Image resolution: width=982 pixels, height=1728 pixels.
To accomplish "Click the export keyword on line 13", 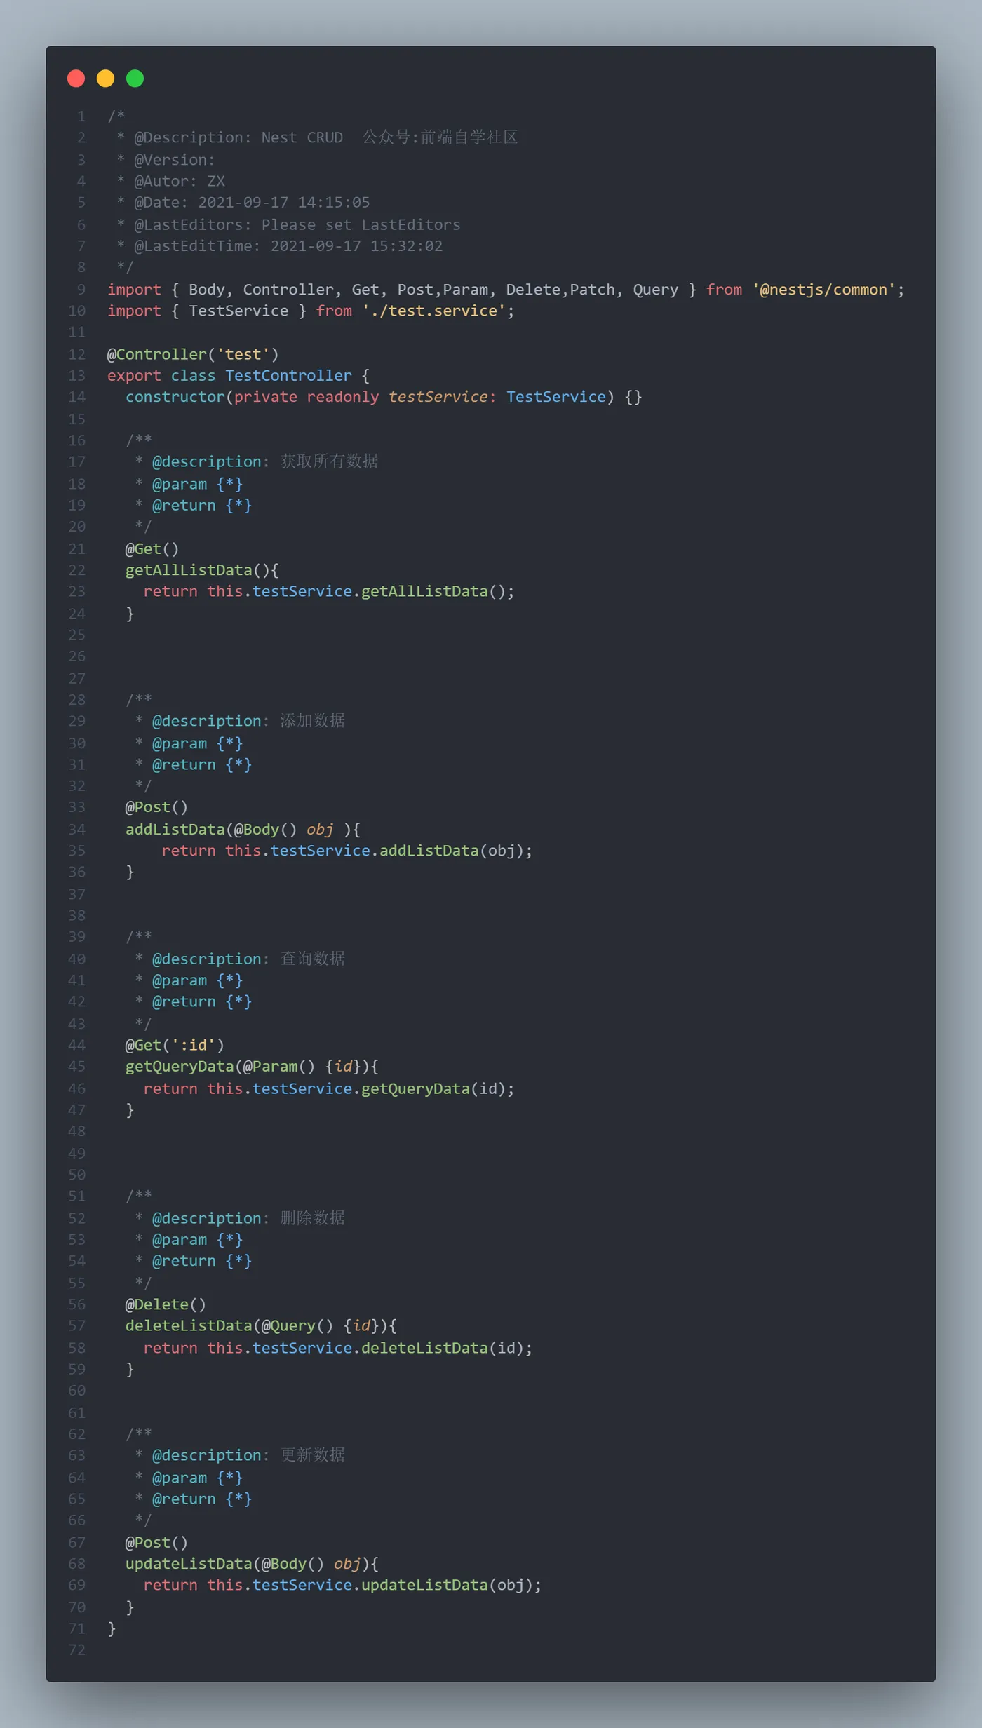I will [134, 375].
